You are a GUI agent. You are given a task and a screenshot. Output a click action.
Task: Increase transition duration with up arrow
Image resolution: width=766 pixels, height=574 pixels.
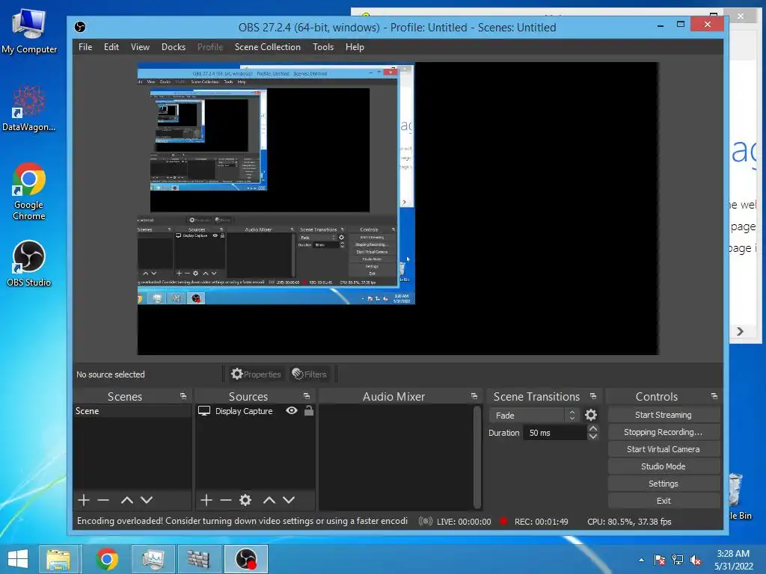coord(593,428)
